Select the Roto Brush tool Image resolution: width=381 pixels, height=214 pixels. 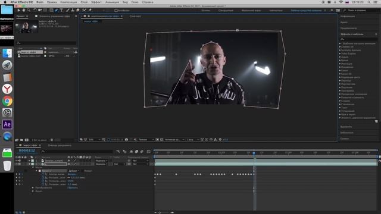click(84, 10)
